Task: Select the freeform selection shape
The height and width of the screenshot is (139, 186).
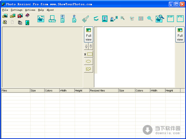Action: 89,69
